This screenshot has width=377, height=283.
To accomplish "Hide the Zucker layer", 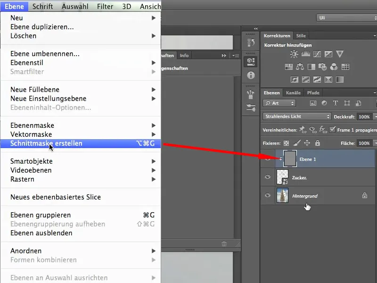I will pyautogui.click(x=268, y=177).
